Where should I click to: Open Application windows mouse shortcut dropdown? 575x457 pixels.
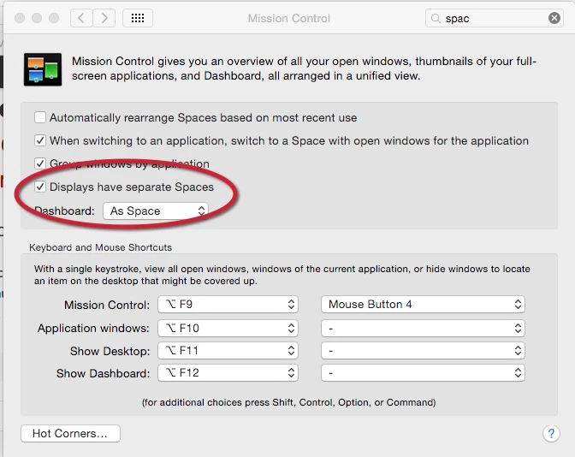coord(423,328)
